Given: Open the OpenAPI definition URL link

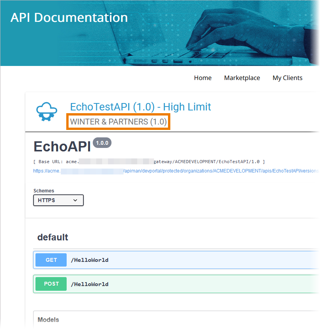Looking at the screenshot, I should 175,171.
